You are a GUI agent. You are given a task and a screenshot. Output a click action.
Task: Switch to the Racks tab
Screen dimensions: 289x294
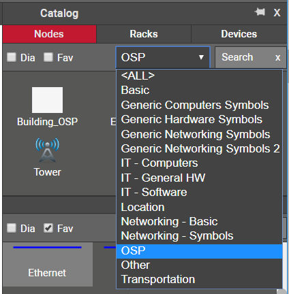pos(144,34)
